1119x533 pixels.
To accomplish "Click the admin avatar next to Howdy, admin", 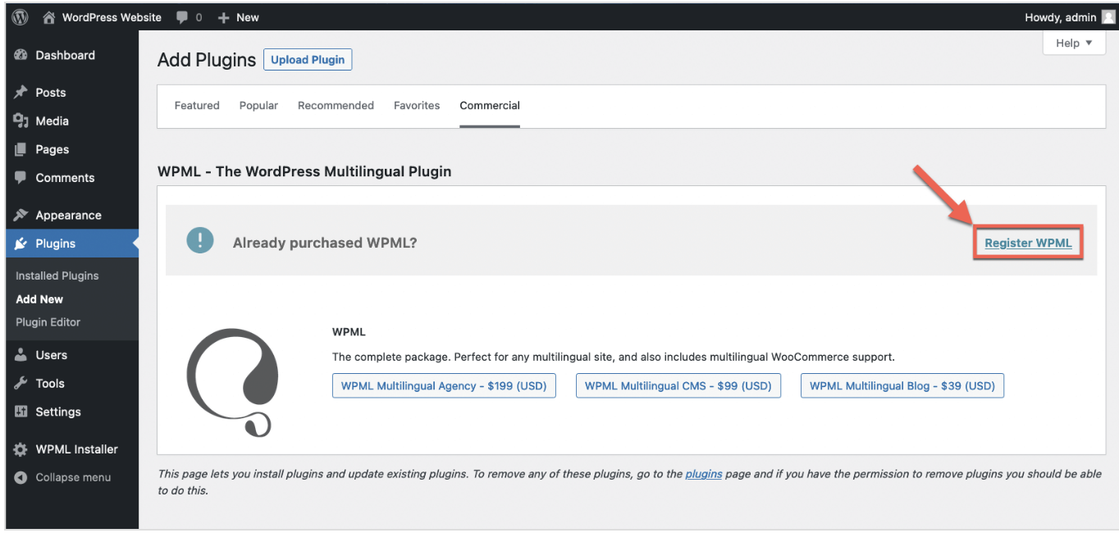I will click(x=1108, y=16).
